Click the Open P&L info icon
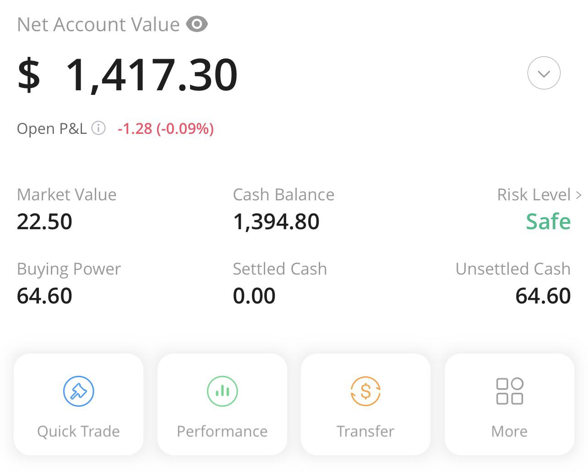The width and height of the screenshot is (588, 474). [98, 129]
